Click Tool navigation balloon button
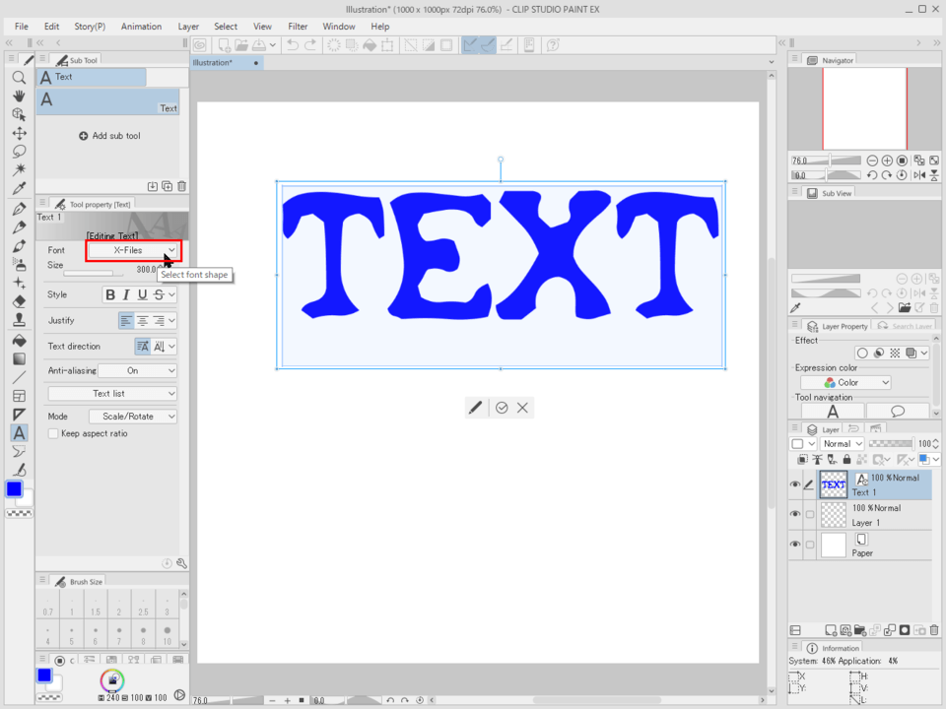946x709 pixels. (x=897, y=412)
